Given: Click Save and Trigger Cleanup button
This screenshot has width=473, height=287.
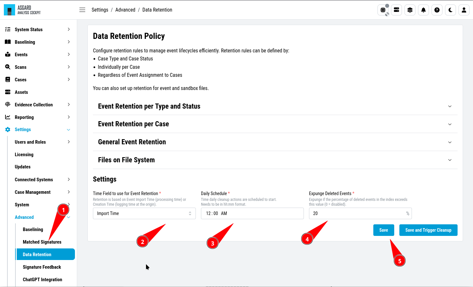Looking at the screenshot, I should 428,230.
